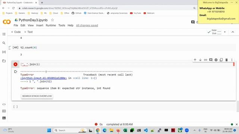Rename notebook title PythonDay3.ipynb
Viewport: 239px width, 134px height.
[33, 20]
